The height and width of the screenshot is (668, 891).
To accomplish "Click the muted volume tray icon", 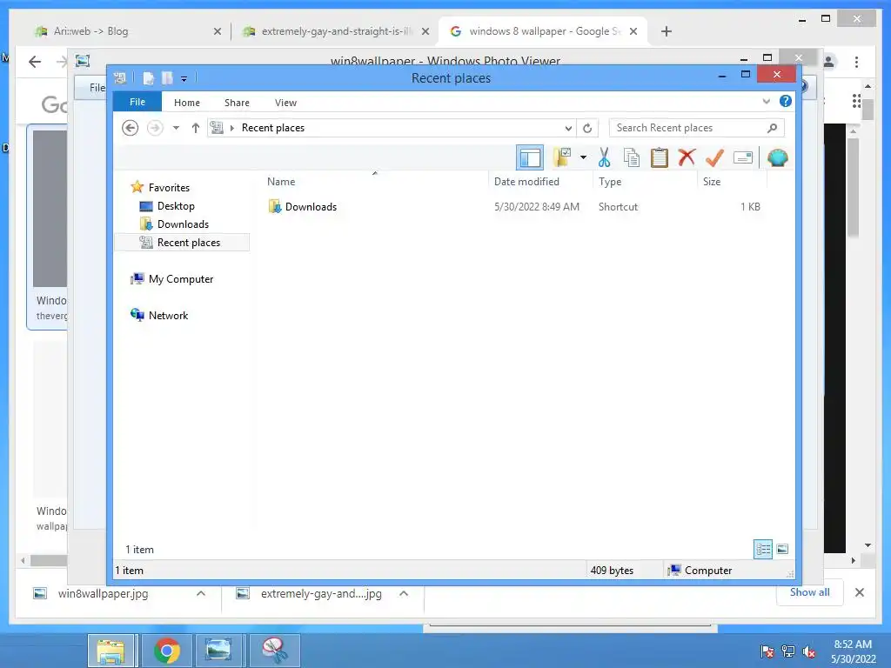I will click(x=808, y=651).
